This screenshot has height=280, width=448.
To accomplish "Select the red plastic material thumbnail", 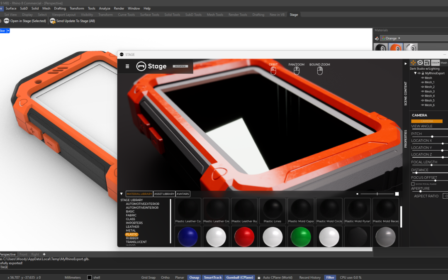I will [x=244, y=236].
